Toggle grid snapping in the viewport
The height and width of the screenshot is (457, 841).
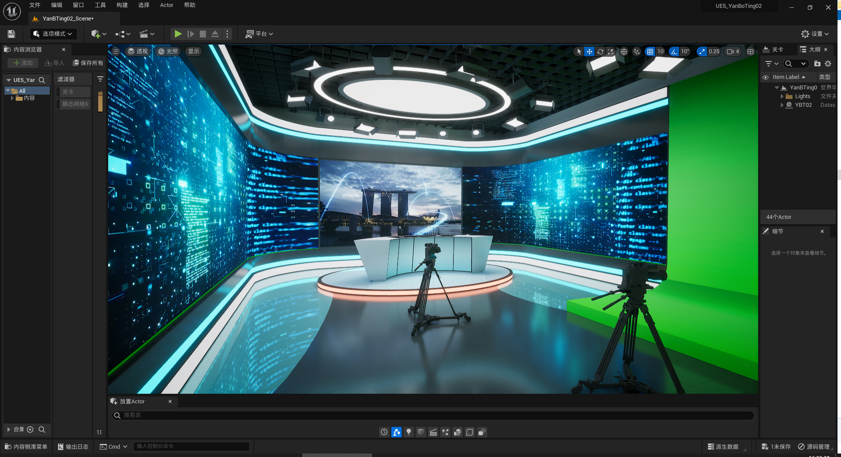point(650,51)
